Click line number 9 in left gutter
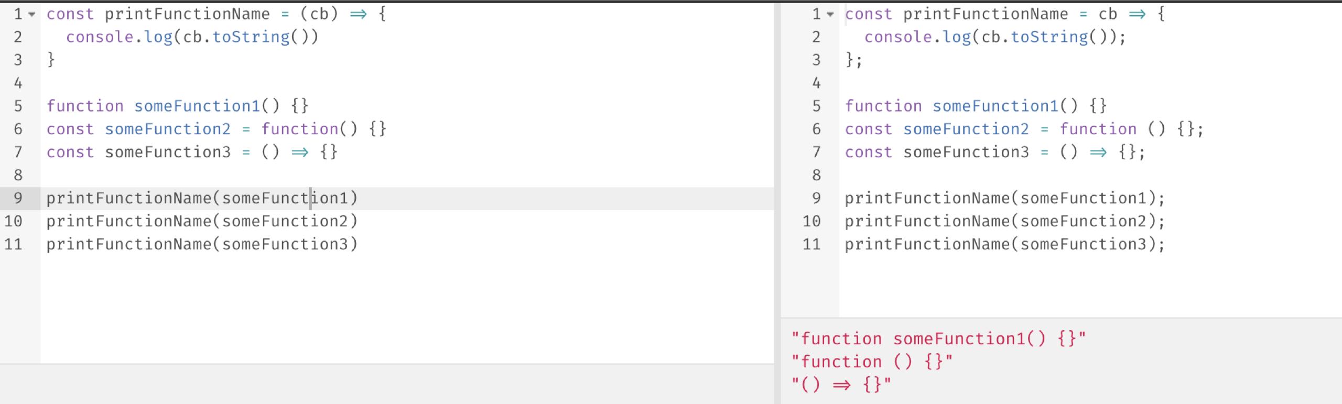The width and height of the screenshot is (1342, 404). pyautogui.click(x=18, y=198)
